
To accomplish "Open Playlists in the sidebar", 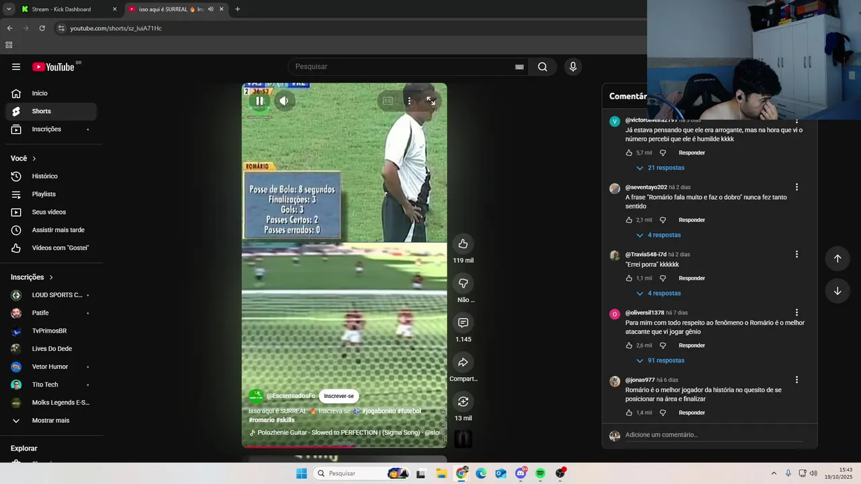I will pyautogui.click(x=51, y=194).
